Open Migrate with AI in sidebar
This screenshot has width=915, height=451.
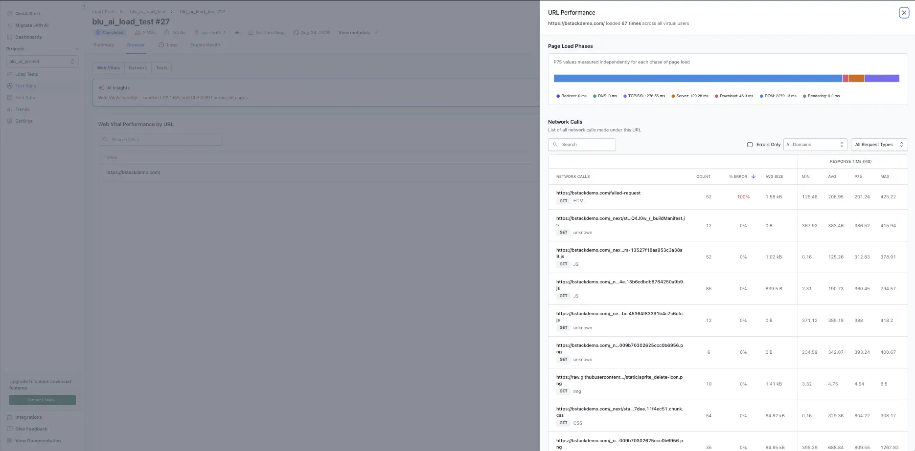point(32,25)
